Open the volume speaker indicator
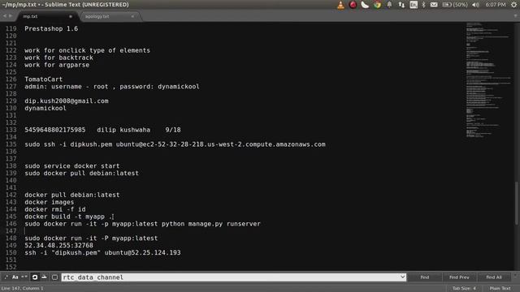The width and height of the screenshot is (520, 292). [x=475, y=5]
